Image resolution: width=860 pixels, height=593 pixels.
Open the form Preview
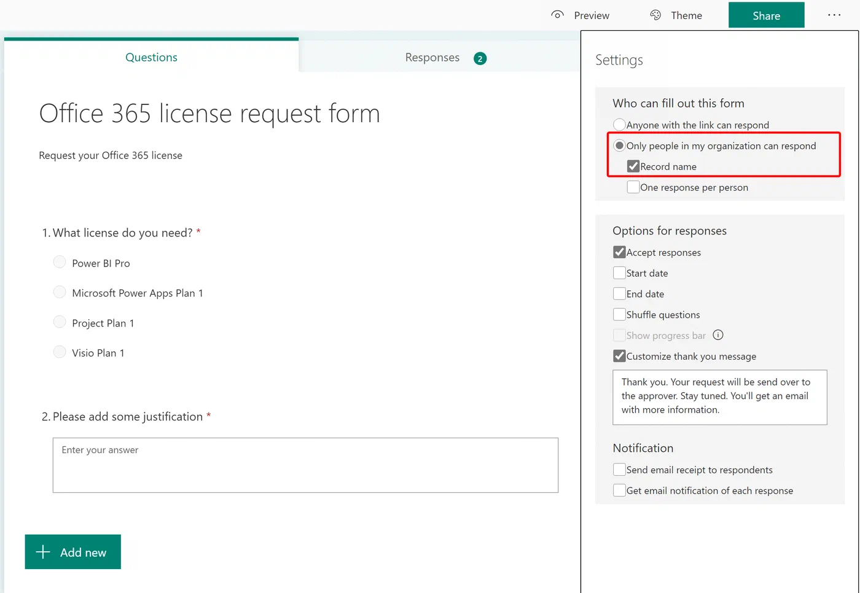580,15
